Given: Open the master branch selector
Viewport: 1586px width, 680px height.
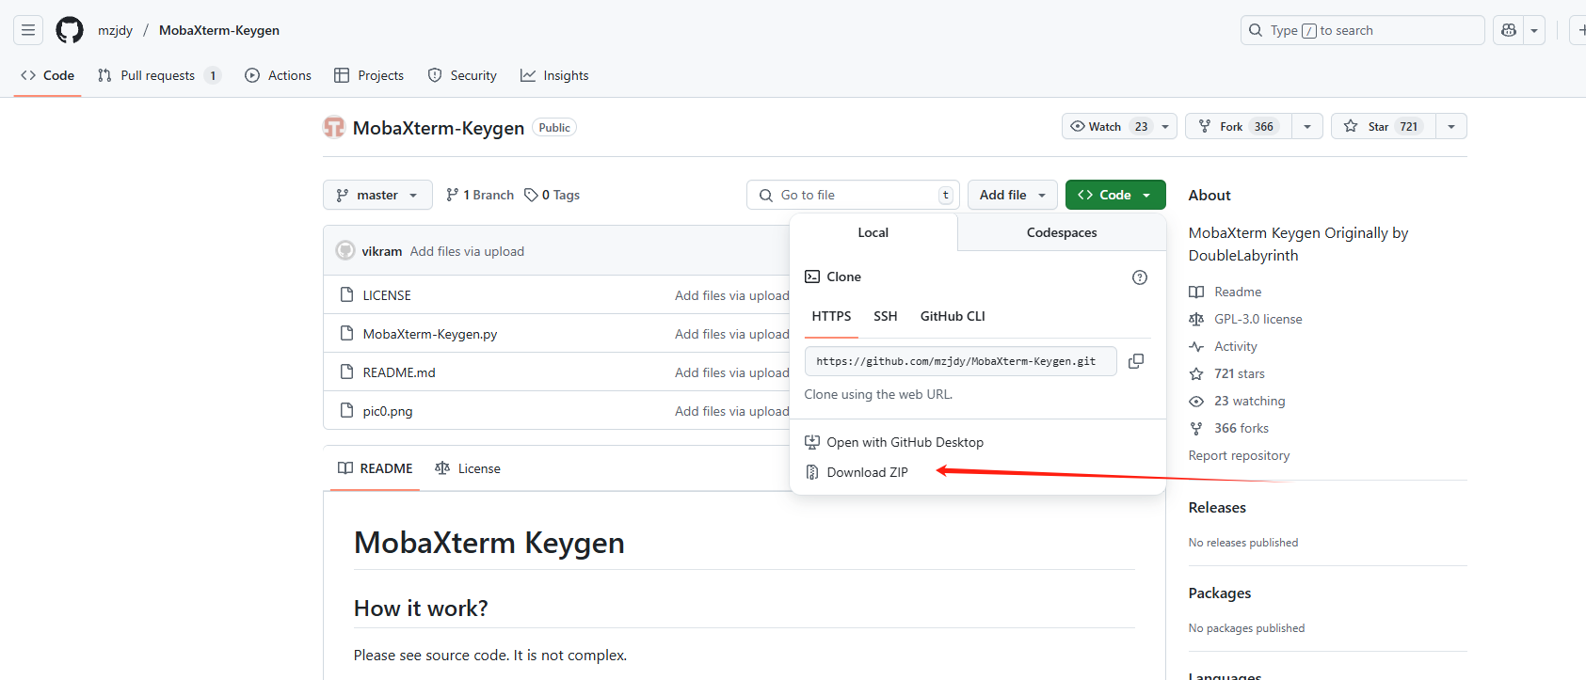Looking at the screenshot, I should 377,195.
